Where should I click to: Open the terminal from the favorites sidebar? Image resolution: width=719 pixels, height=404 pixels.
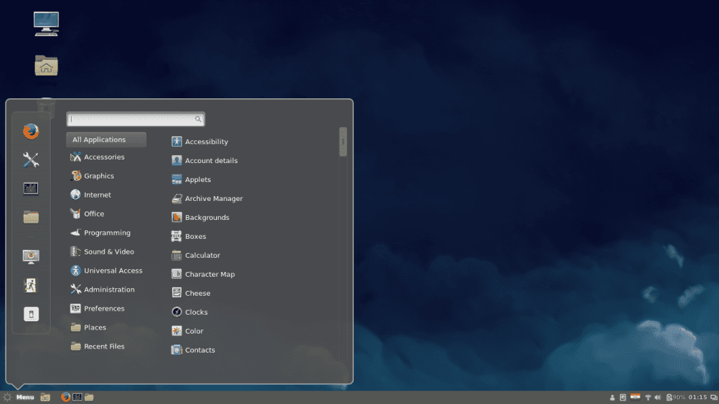click(x=30, y=188)
